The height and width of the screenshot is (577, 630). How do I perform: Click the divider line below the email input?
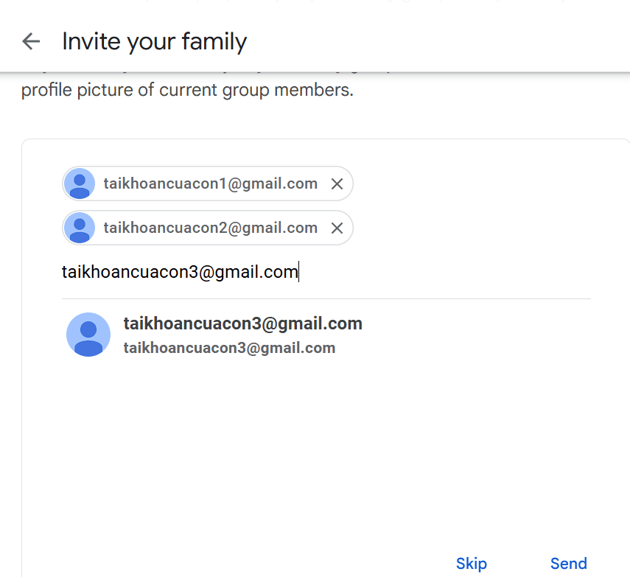(326, 298)
